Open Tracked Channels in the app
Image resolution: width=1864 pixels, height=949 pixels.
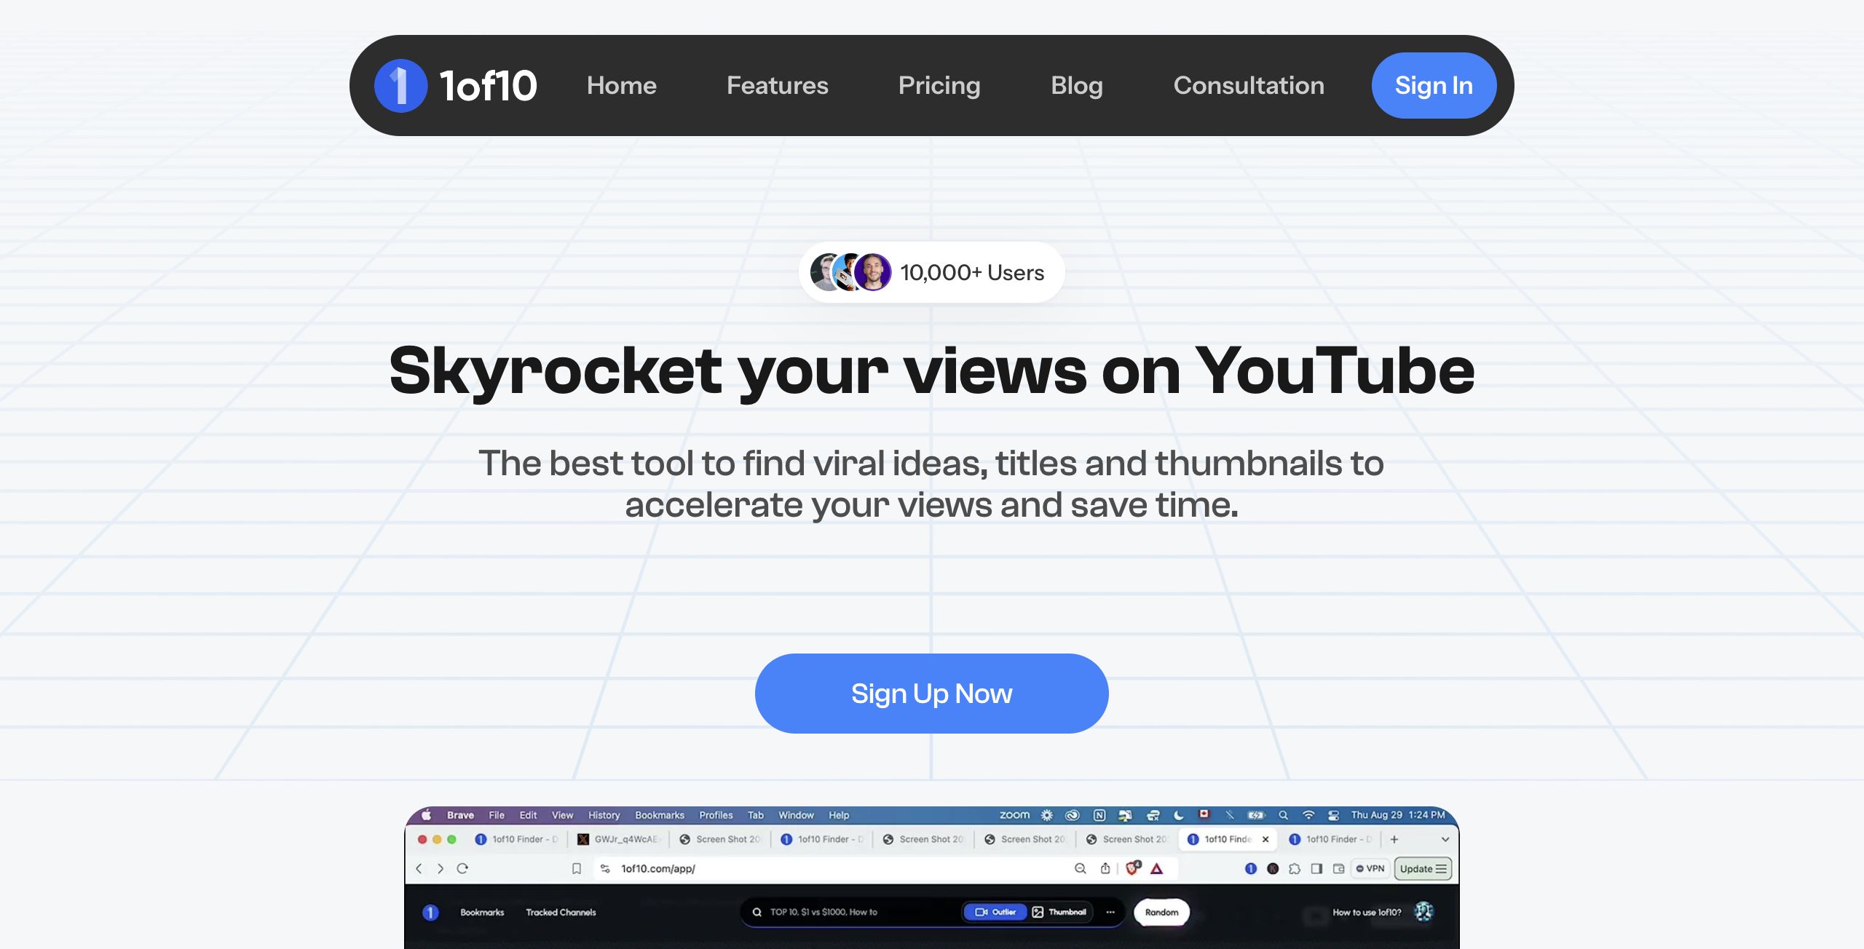[x=561, y=912]
